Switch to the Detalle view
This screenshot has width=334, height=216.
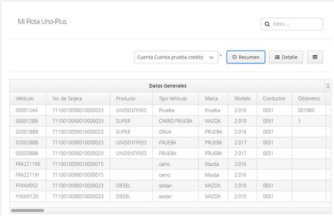pos(286,57)
